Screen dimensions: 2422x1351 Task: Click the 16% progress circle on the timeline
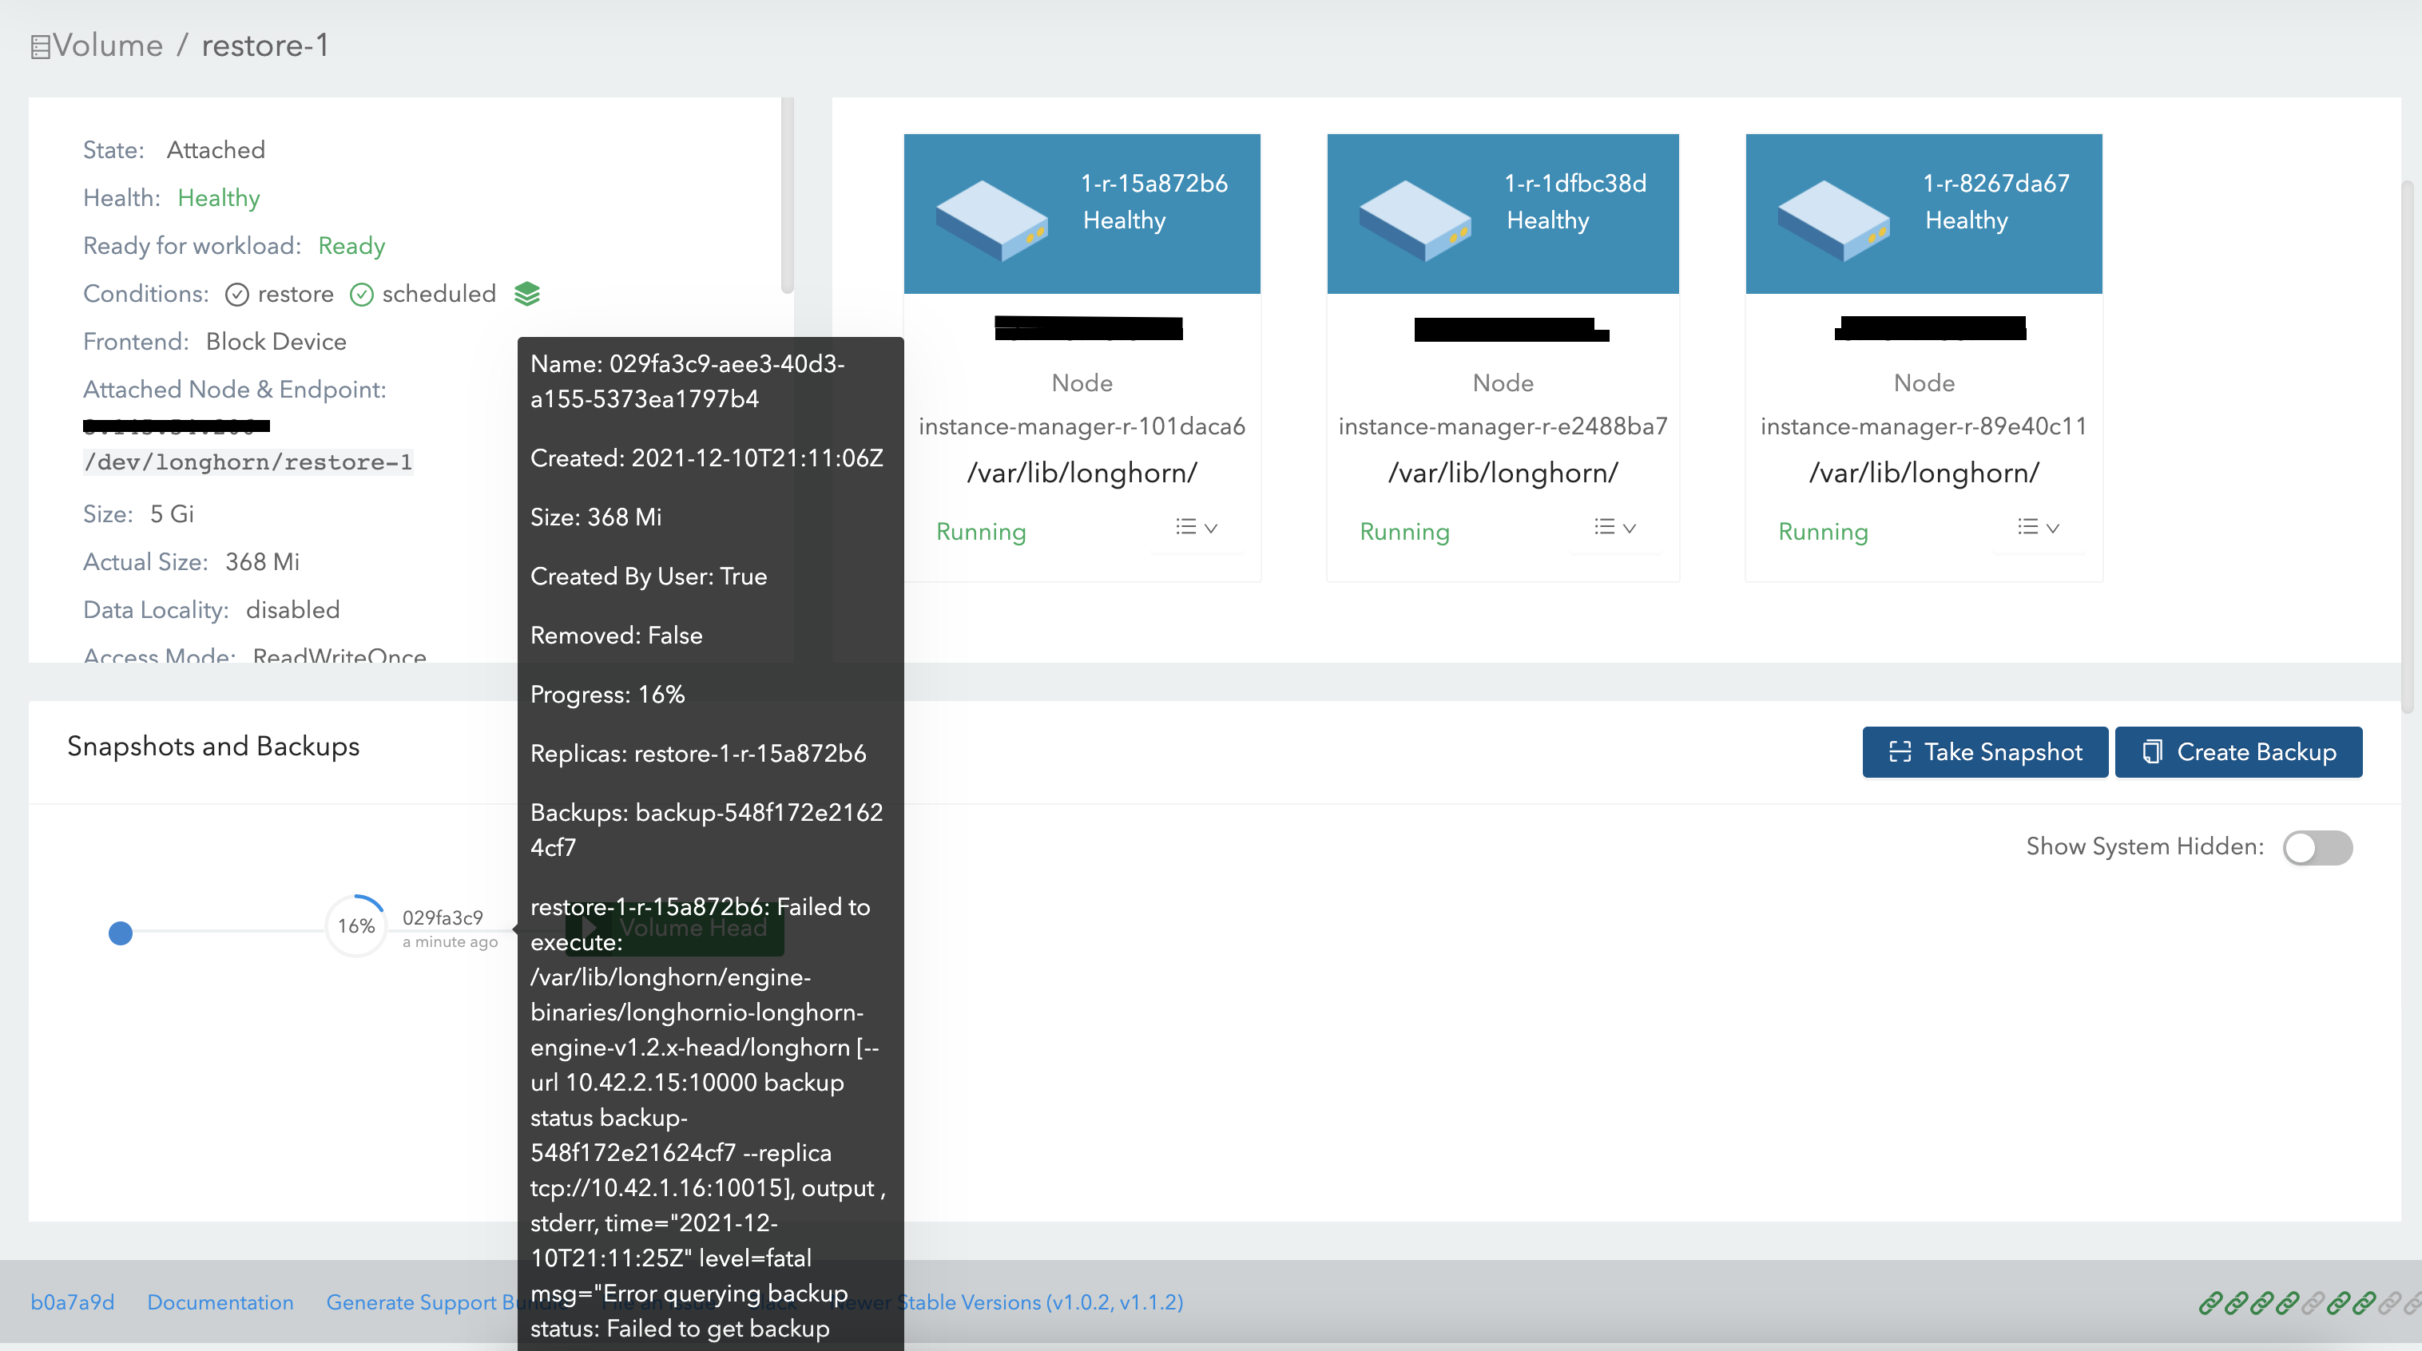[355, 925]
